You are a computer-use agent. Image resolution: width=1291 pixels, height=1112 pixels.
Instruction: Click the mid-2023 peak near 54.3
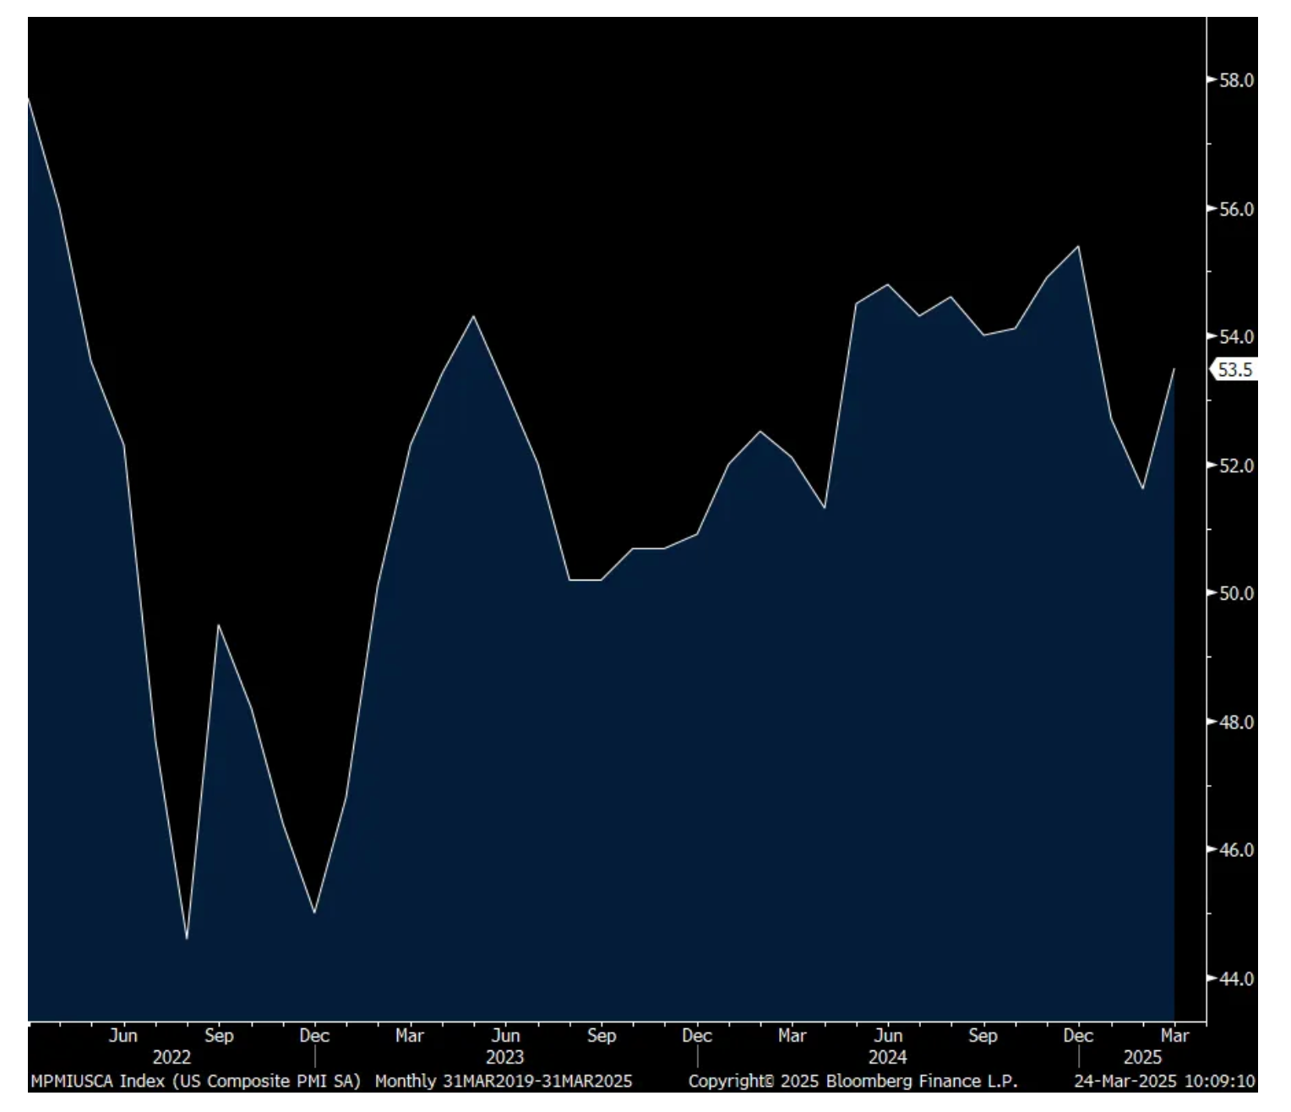[473, 316]
